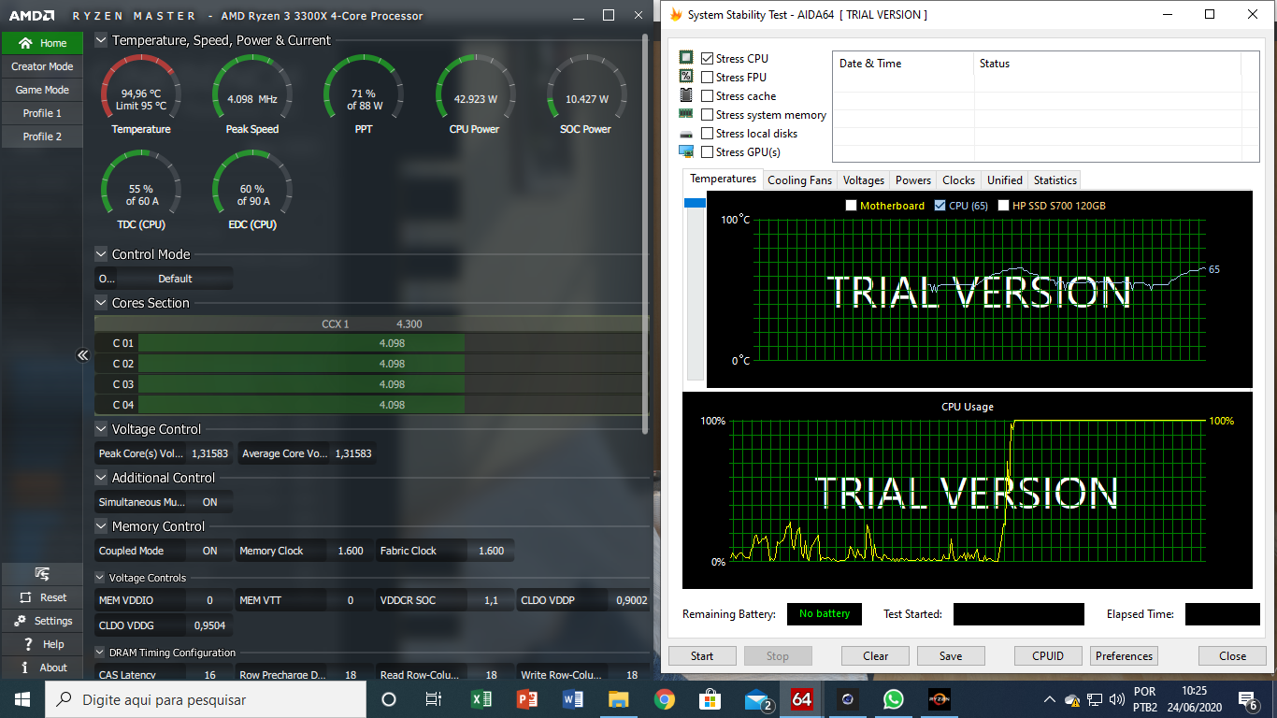Image resolution: width=1277 pixels, height=718 pixels.
Task: Switch to Statistics tab
Action: (x=1055, y=180)
